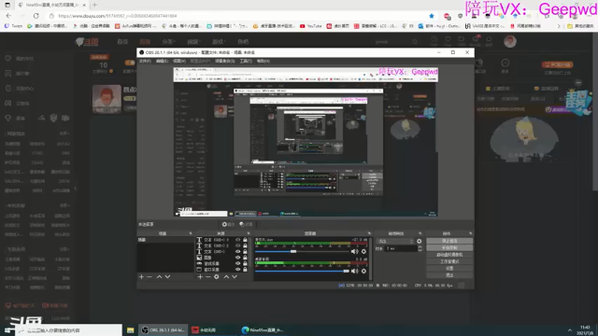This screenshot has height=336, width=598.
Task: Add a new source with the plus icon
Action: (200, 276)
